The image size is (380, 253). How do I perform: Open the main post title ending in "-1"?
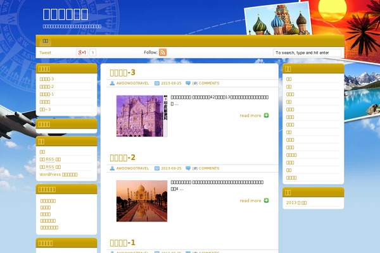click(122, 243)
